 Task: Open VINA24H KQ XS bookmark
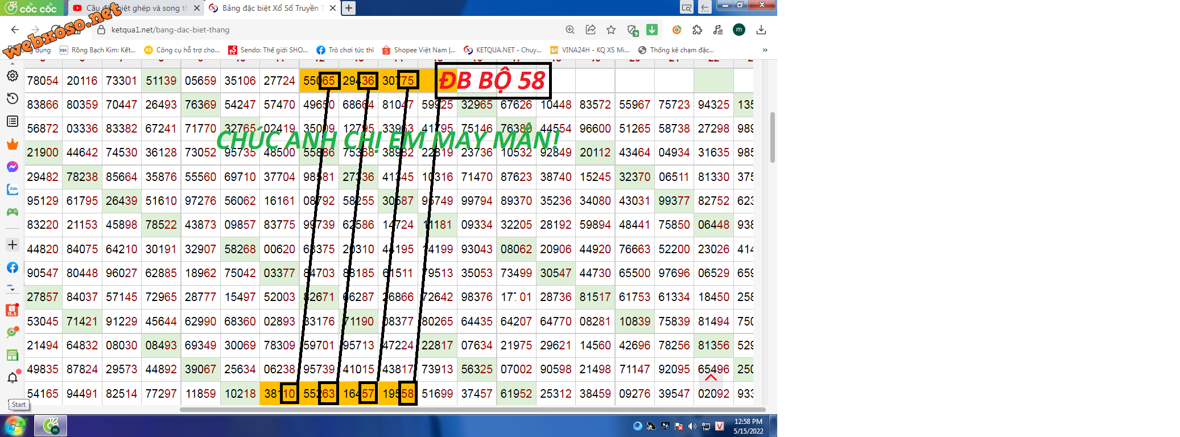click(589, 50)
